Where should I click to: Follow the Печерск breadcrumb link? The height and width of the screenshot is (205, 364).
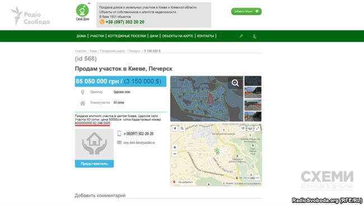tap(134, 51)
